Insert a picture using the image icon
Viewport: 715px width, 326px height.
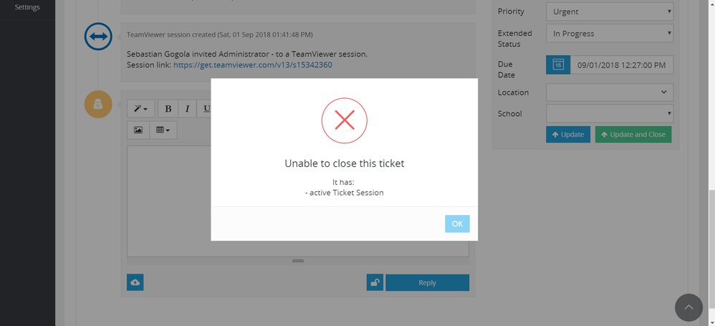click(138, 130)
